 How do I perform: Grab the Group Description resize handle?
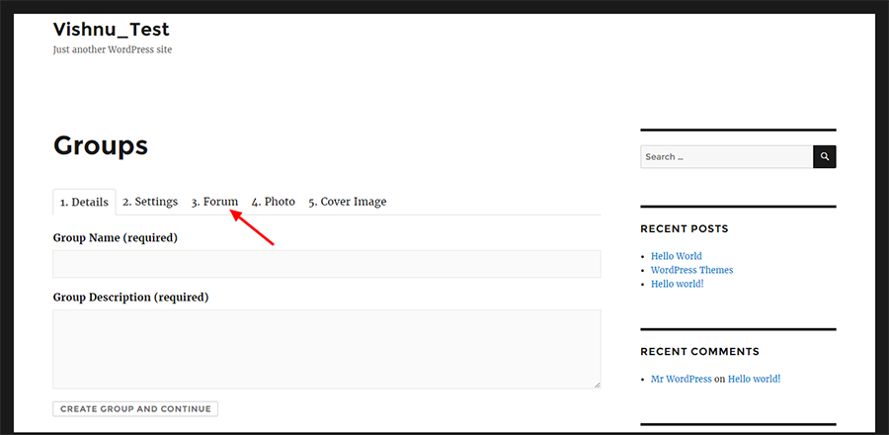point(597,385)
